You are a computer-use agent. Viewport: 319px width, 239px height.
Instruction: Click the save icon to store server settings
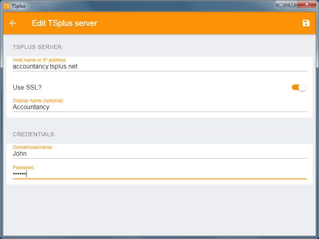click(306, 23)
